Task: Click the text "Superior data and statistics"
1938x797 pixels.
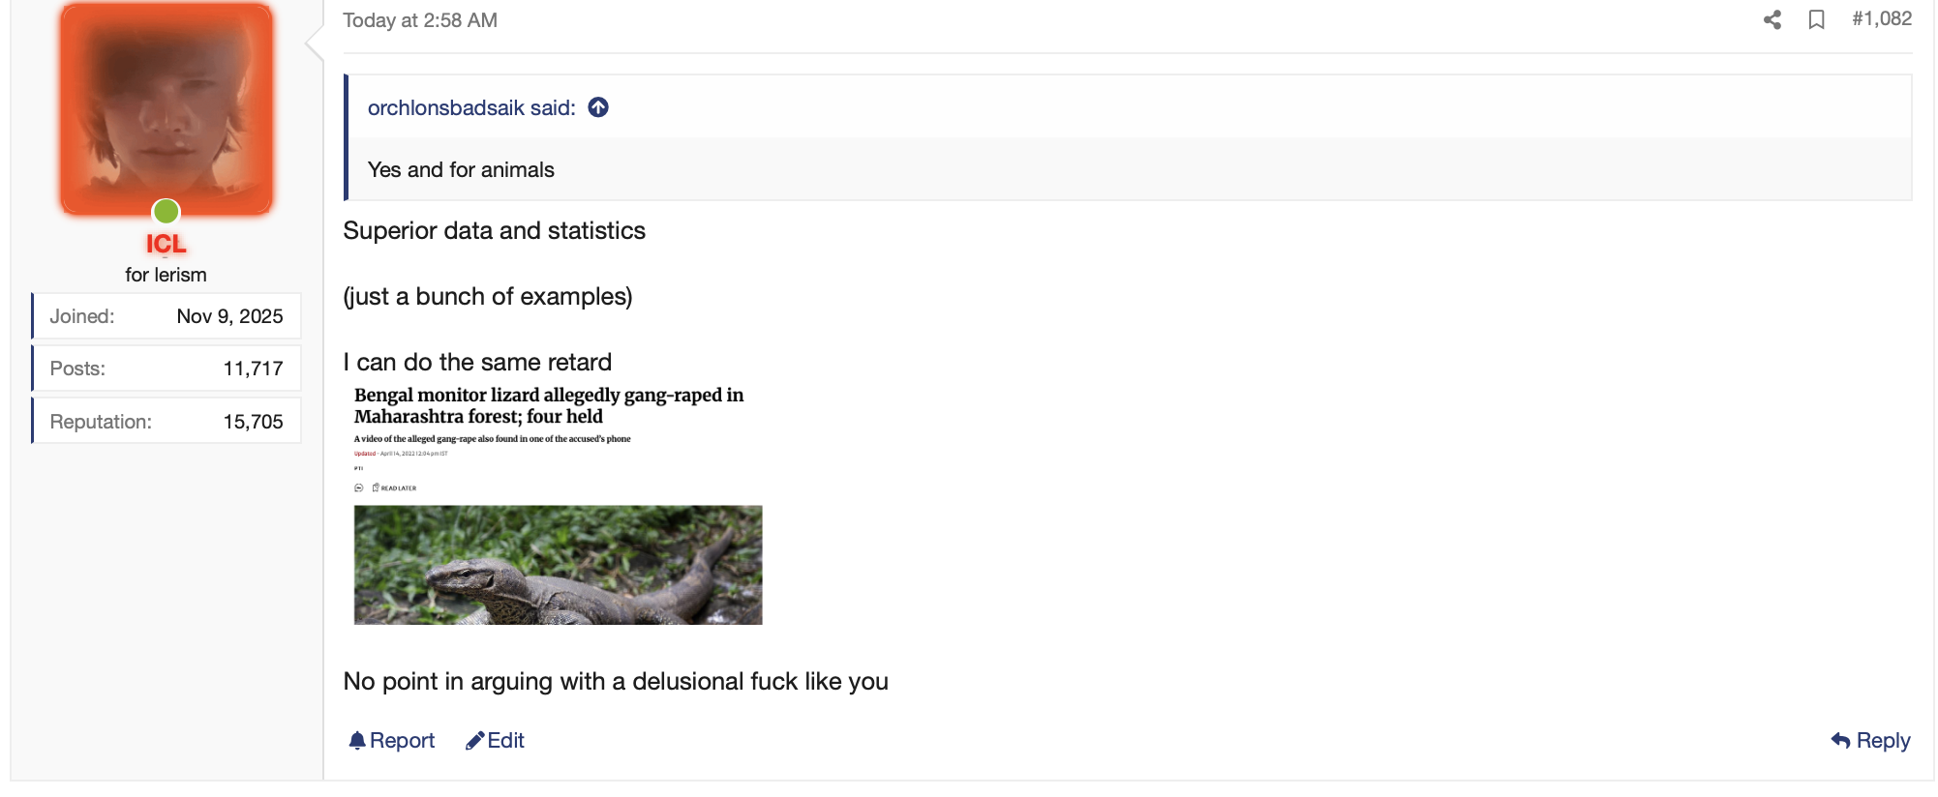Action: click(494, 230)
